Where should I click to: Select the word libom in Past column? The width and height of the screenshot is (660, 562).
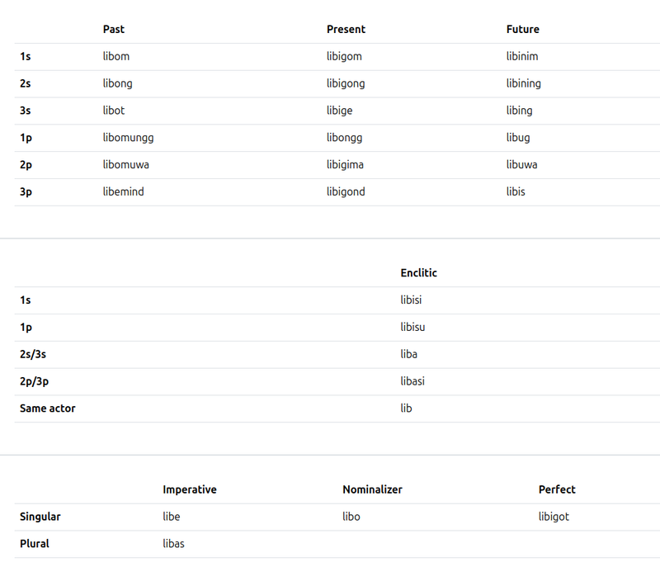click(x=116, y=57)
